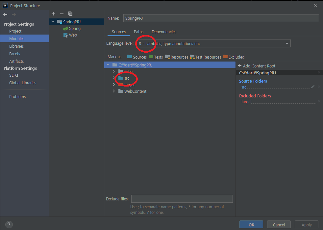Viewport: 323px width, 230px height.
Task: Close the Project Structure dialog
Action: pyautogui.click(x=315, y=5)
